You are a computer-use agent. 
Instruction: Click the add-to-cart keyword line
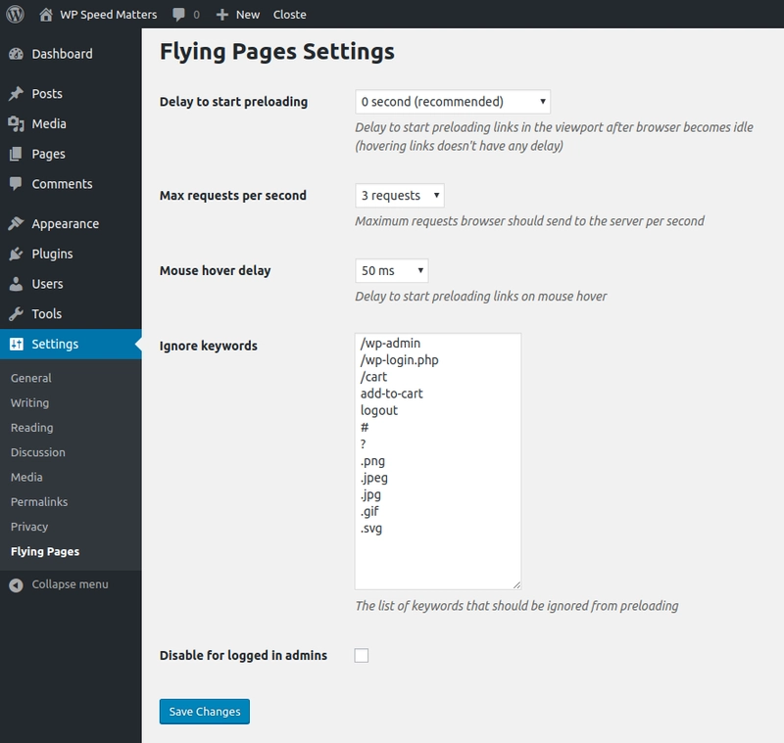[x=391, y=394]
